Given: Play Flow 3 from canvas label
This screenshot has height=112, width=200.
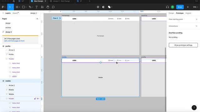Looking at the screenshot, I should (x=60, y=18).
